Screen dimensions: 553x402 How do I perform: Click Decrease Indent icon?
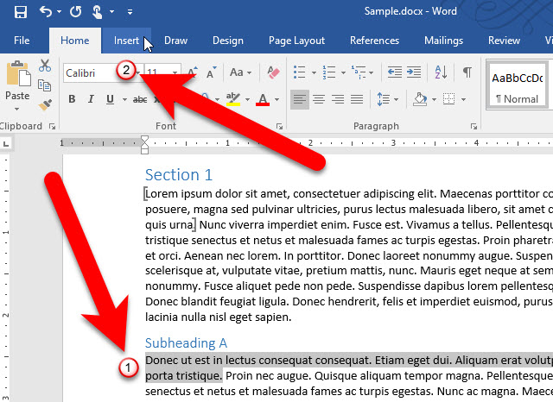point(394,72)
